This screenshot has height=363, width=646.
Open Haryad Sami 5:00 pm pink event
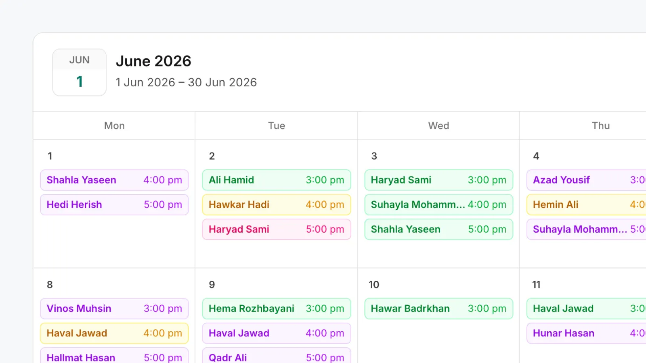click(277, 229)
